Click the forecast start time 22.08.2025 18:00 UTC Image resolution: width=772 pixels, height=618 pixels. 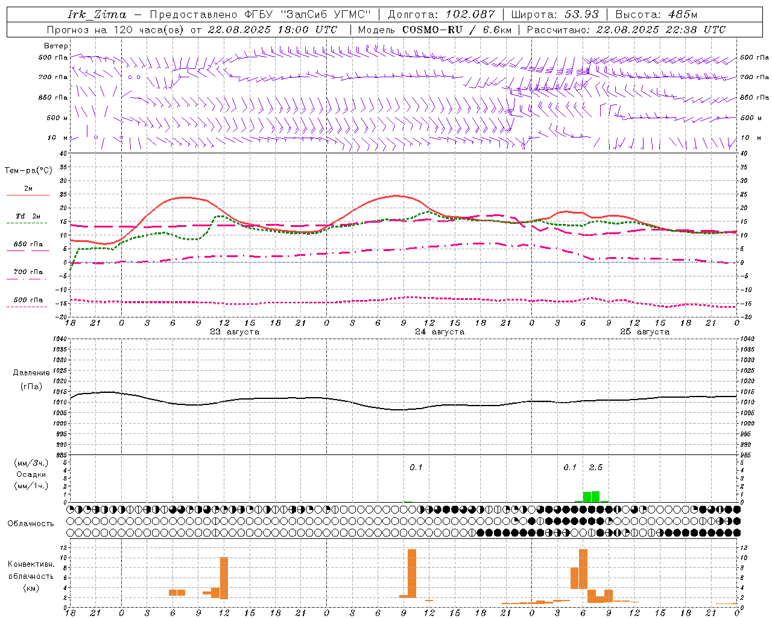pyautogui.click(x=273, y=30)
